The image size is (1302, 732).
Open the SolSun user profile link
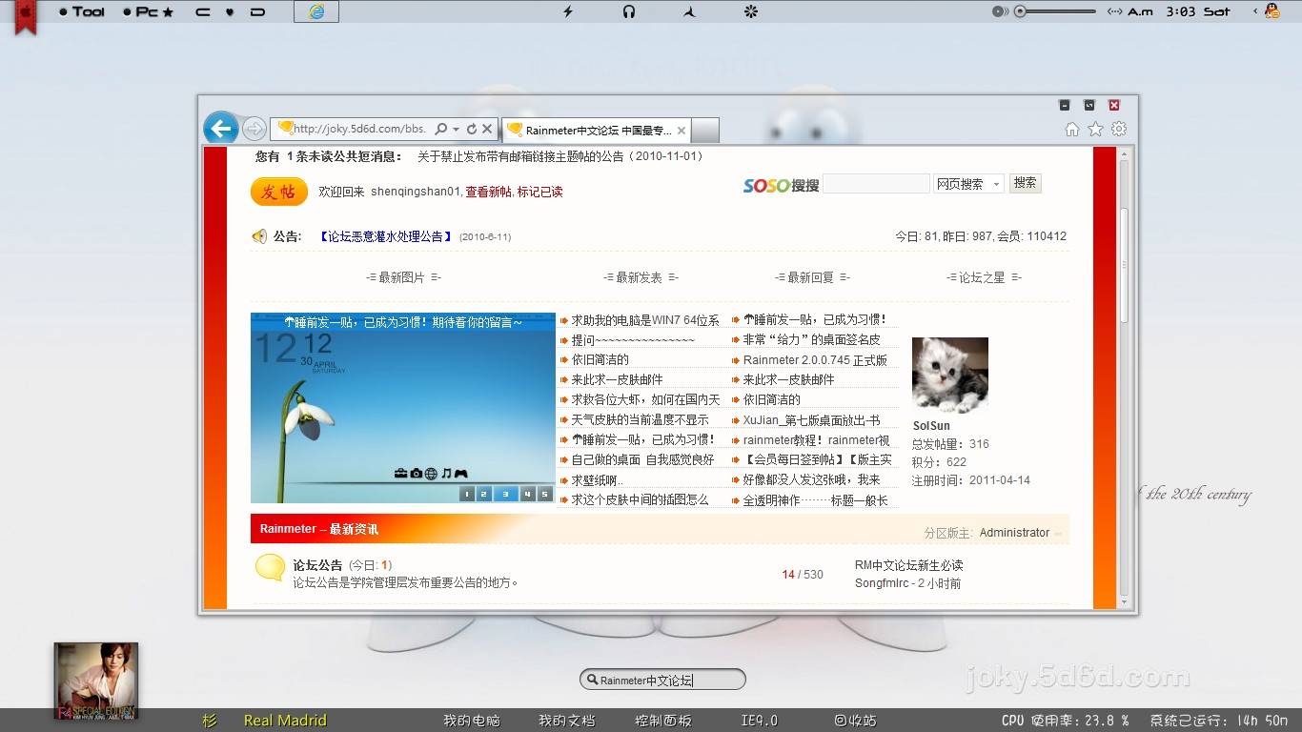(931, 426)
